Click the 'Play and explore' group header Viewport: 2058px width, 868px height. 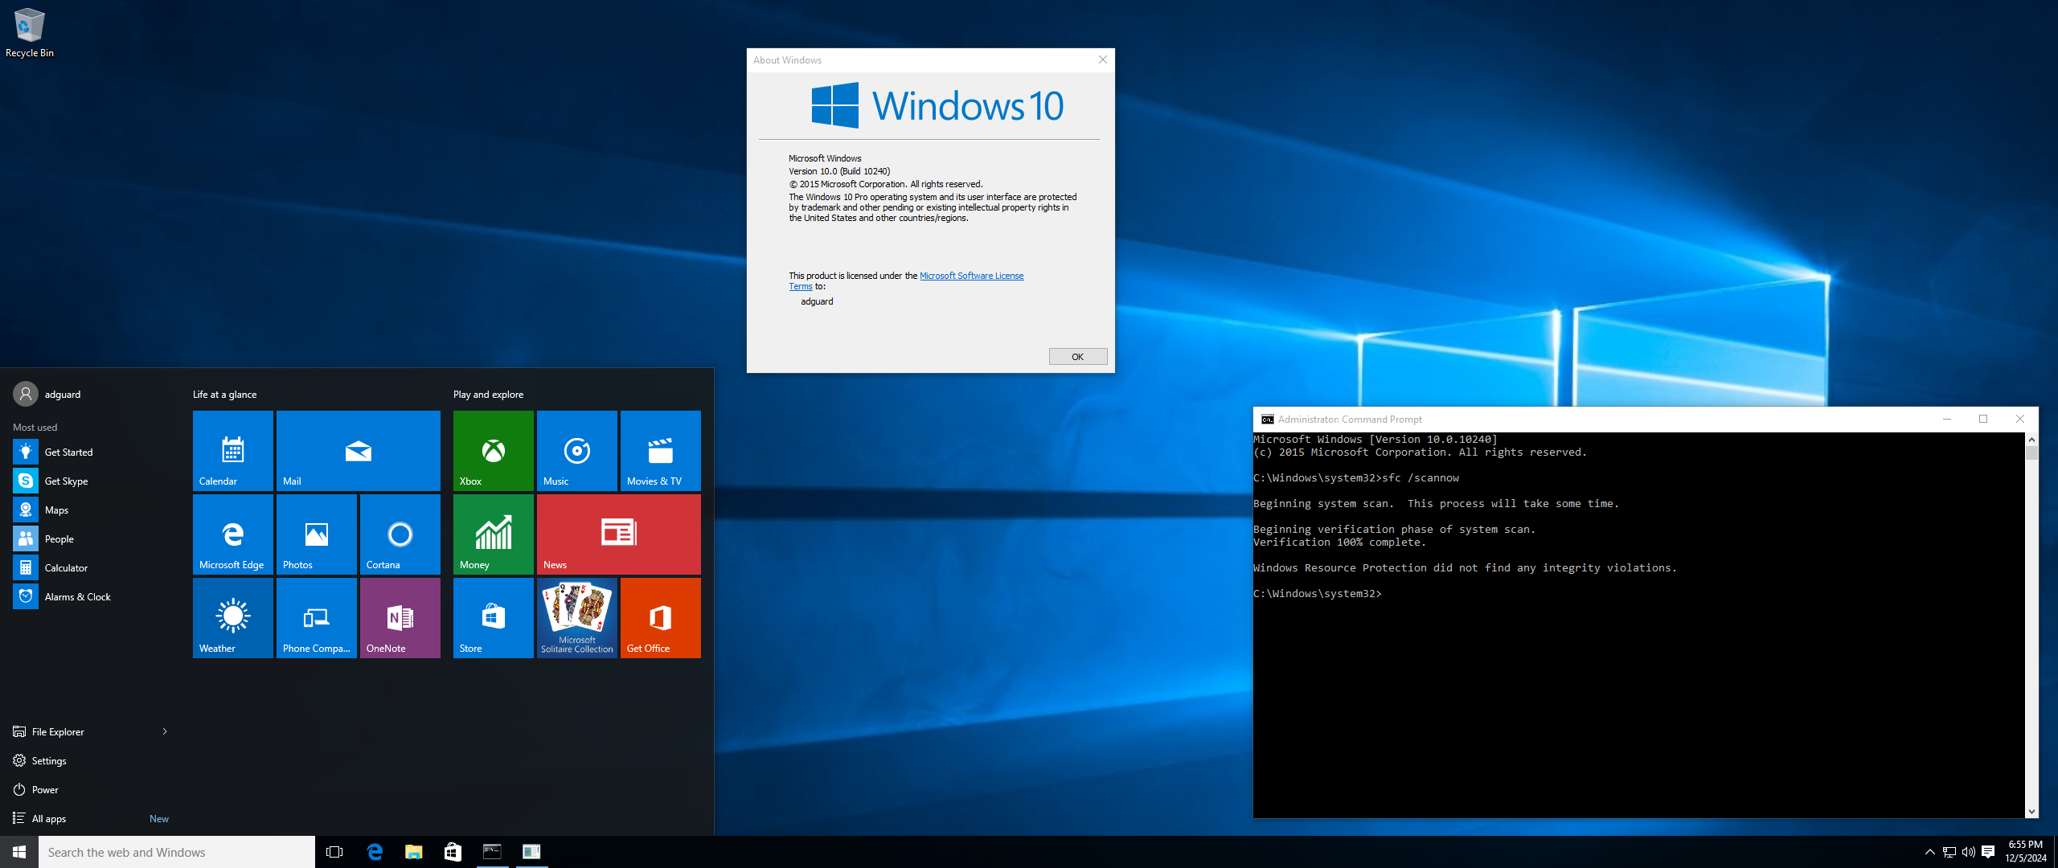click(488, 395)
